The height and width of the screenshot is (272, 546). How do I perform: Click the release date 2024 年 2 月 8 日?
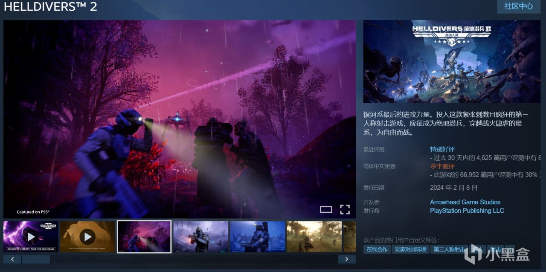(x=454, y=188)
